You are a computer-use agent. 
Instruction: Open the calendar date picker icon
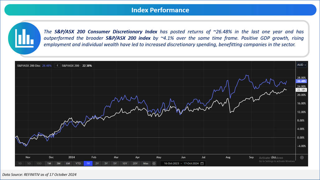click(x=202, y=164)
